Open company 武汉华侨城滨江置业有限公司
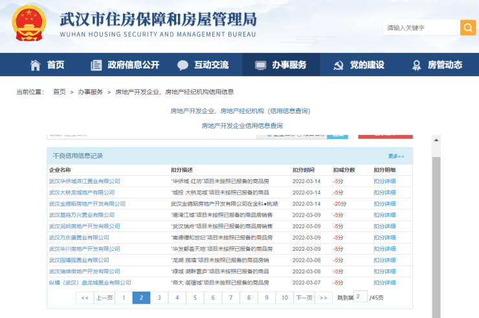Image resolution: width=479 pixels, height=318 pixels. coord(85,181)
